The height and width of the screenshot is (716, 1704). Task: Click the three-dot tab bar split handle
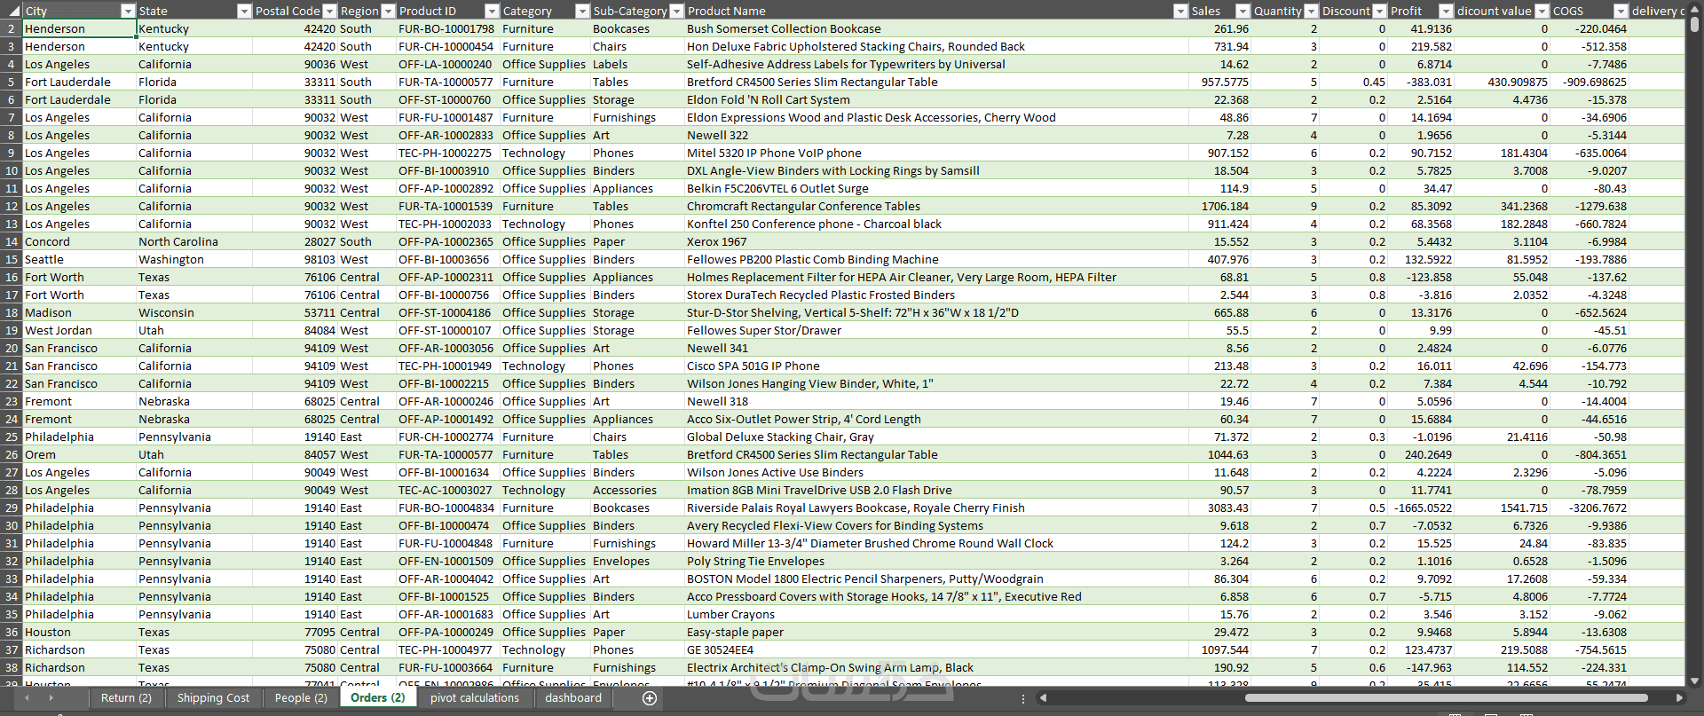pyautogui.click(x=1023, y=698)
